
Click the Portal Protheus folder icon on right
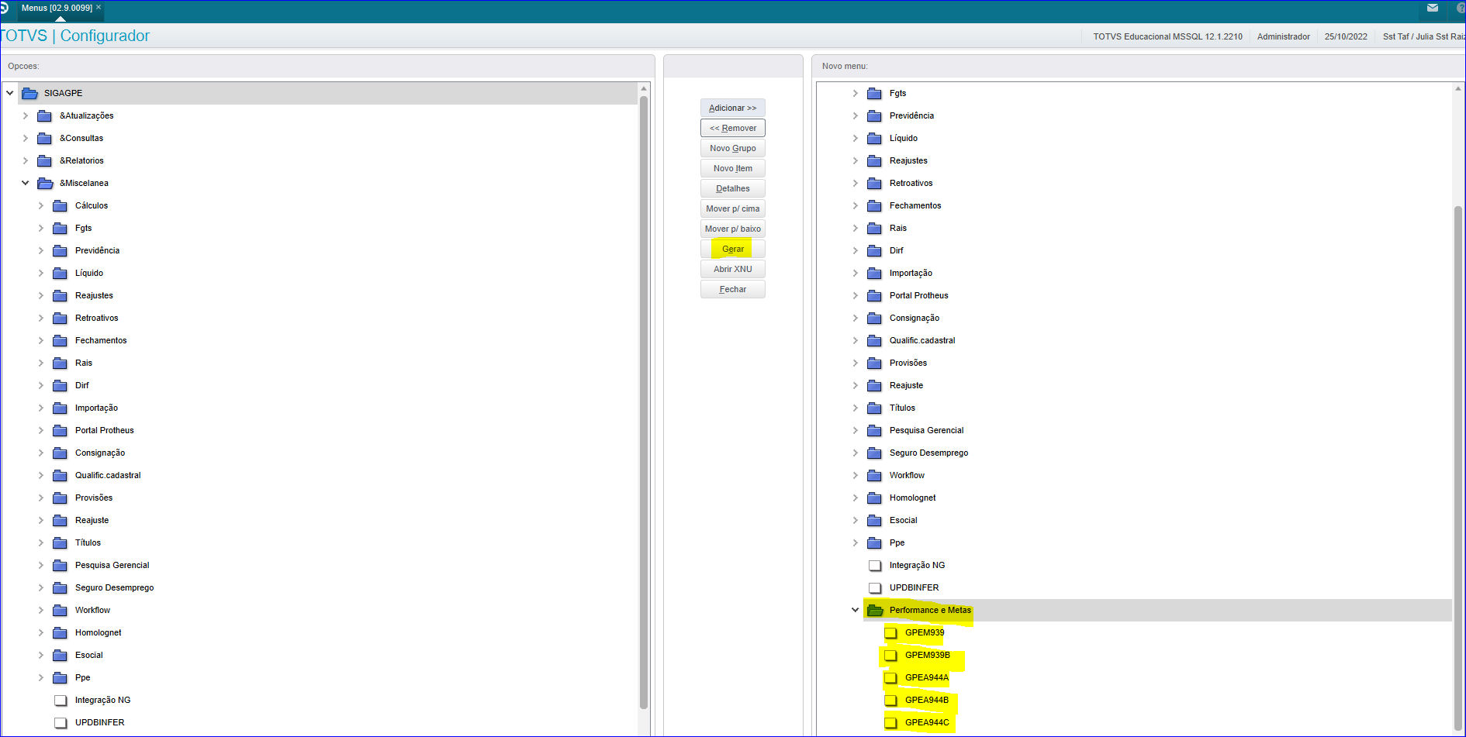(x=874, y=296)
